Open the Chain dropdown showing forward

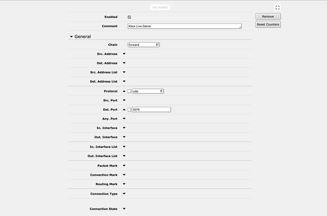144,44
